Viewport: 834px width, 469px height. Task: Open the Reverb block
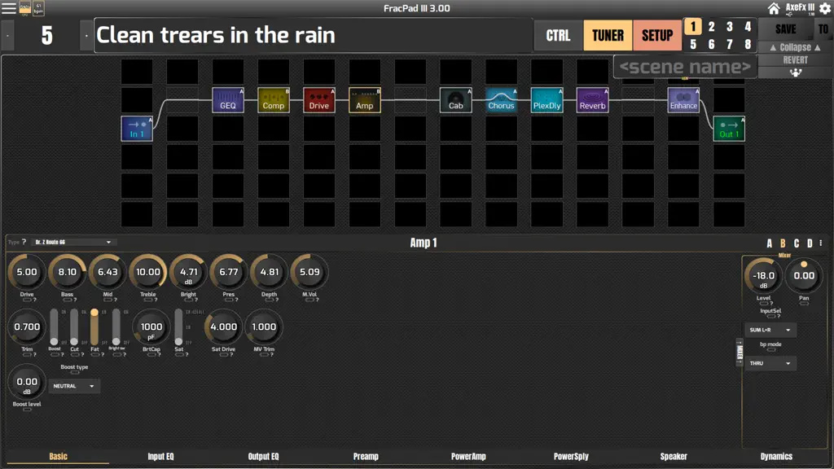coord(593,100)
